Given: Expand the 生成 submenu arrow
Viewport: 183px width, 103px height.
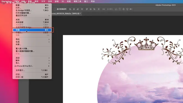Looking at the screenshot, I should click(x=49, y=42).
